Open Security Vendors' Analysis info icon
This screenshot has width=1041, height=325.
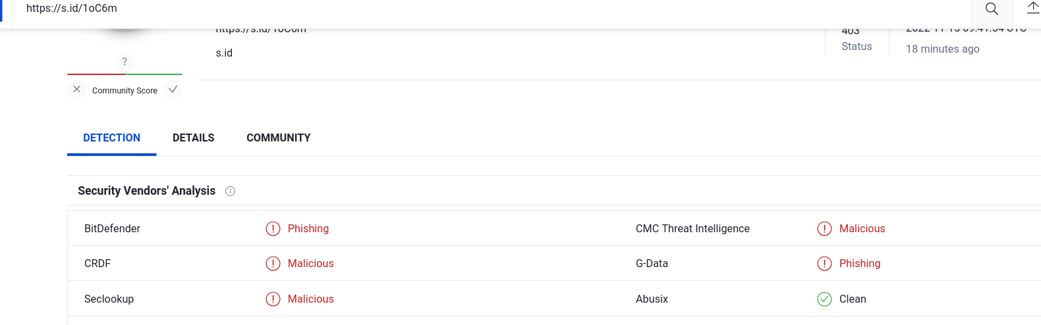230,191
